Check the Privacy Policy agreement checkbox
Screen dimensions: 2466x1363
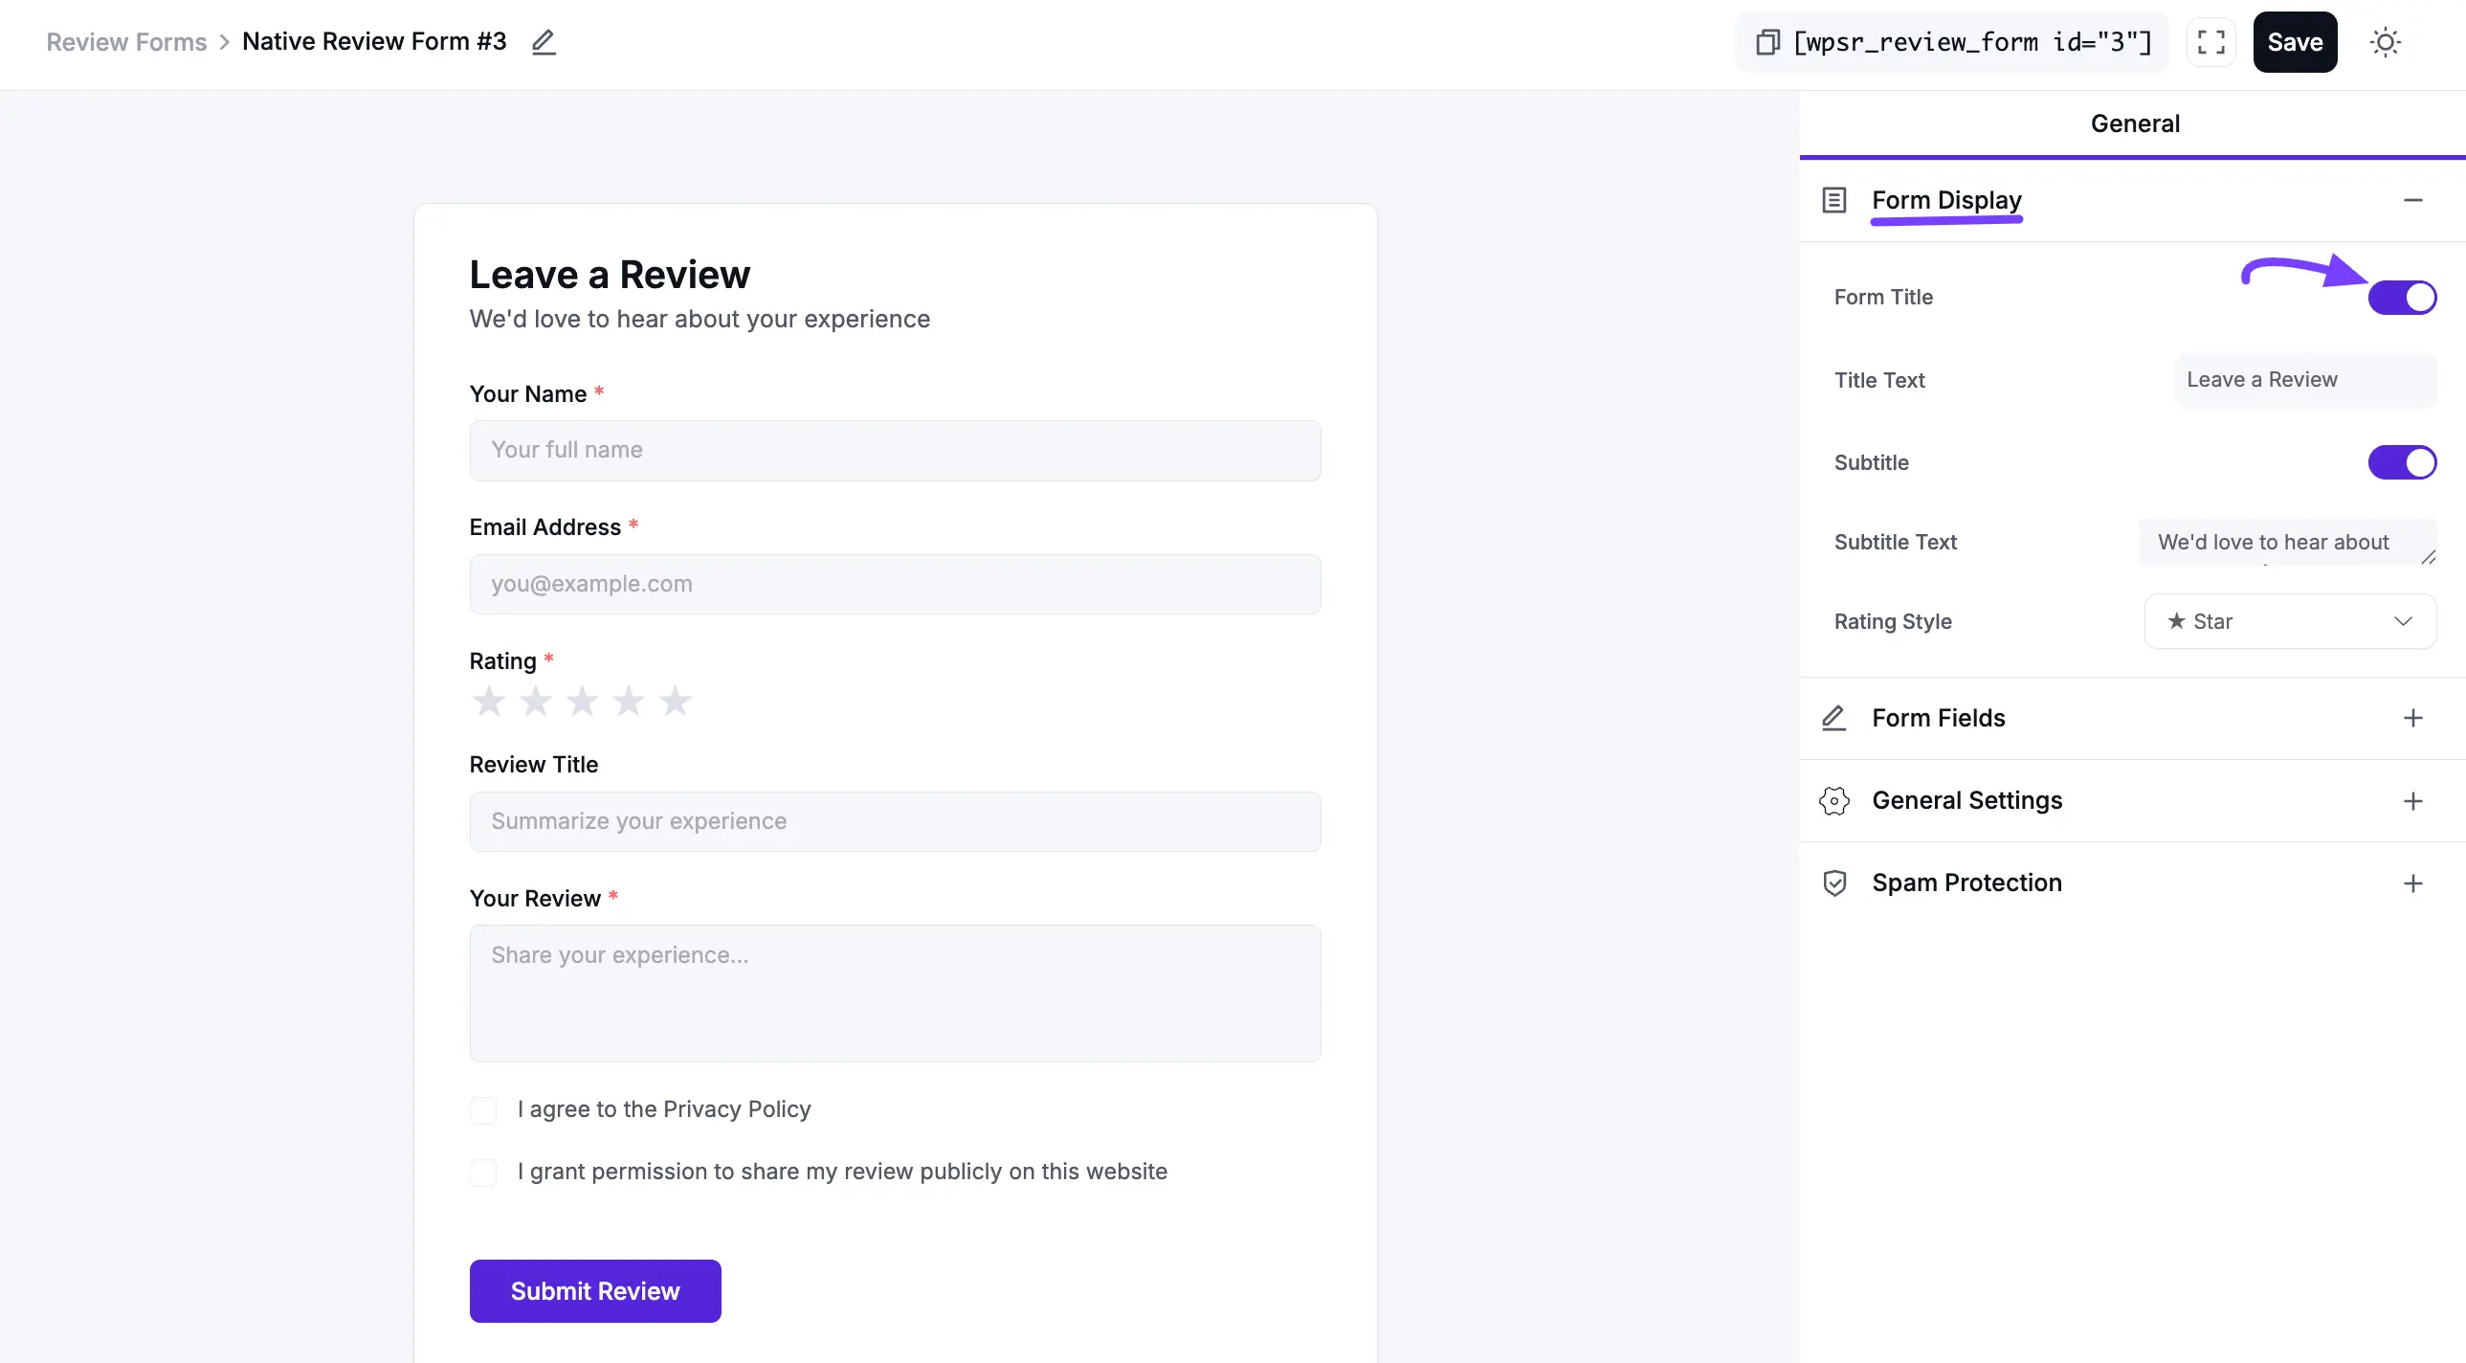point(484,1109)
